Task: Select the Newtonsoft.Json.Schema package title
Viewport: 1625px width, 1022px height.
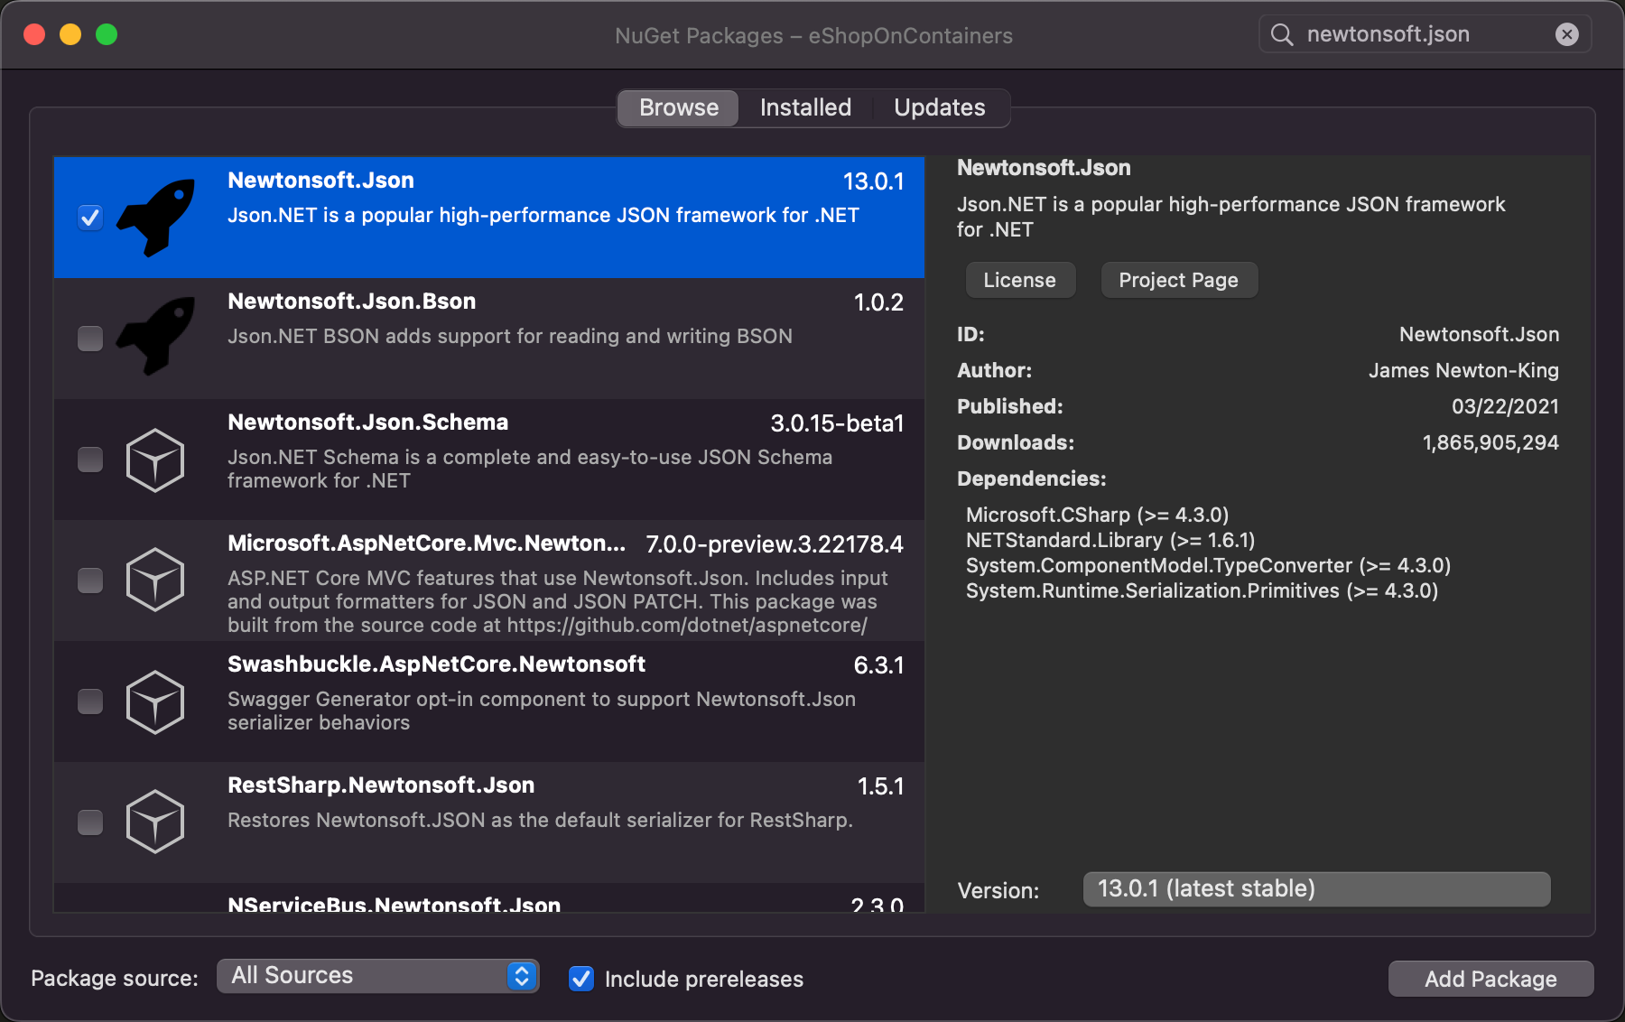Action: tap(367, 423)
